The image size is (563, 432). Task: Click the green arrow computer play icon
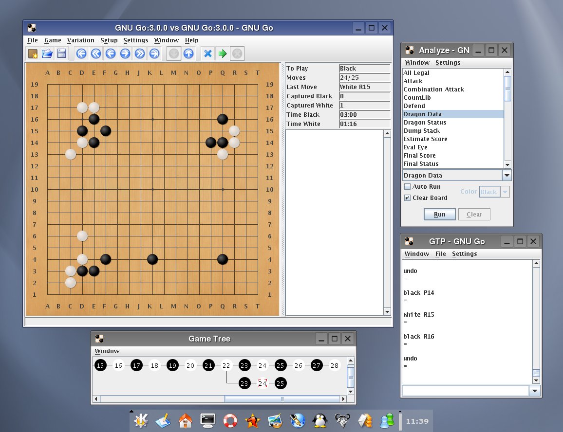223,54
